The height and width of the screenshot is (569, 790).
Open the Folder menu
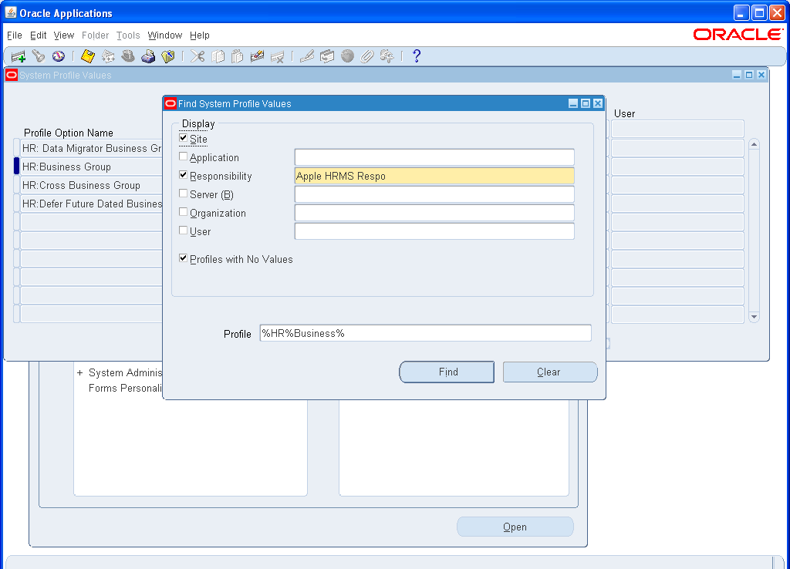(x=95, y=35)
